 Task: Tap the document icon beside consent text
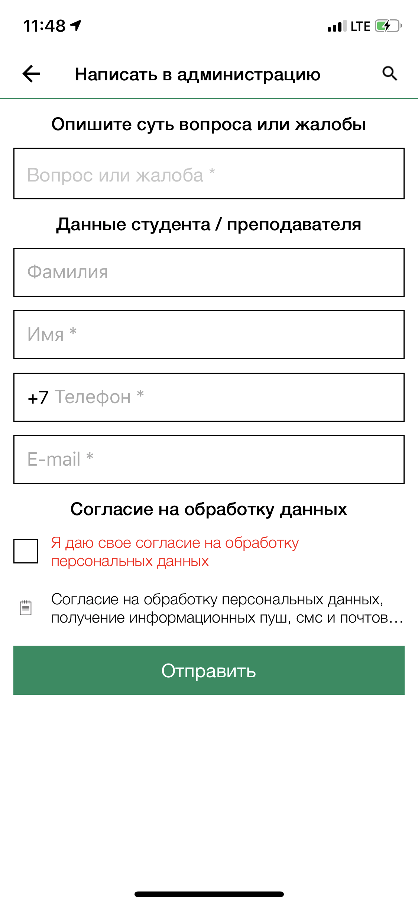pyautogui.click(x=26, y=608)
